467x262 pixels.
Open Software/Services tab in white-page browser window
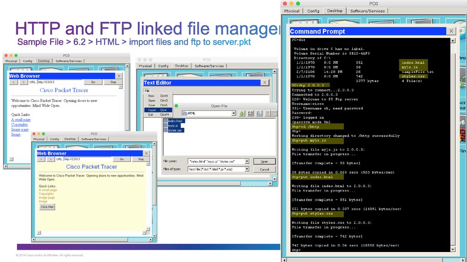point(68,61)
